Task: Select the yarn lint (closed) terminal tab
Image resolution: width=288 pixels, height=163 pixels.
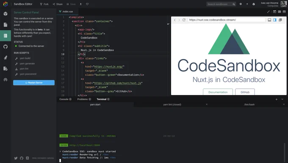Action: coord(172,104)
